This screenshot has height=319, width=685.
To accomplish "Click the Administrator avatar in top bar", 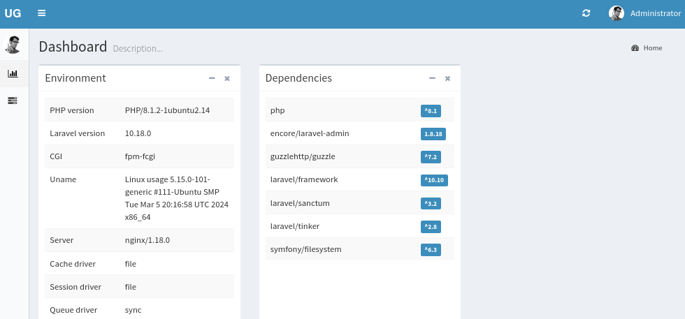I will [616, 13].
